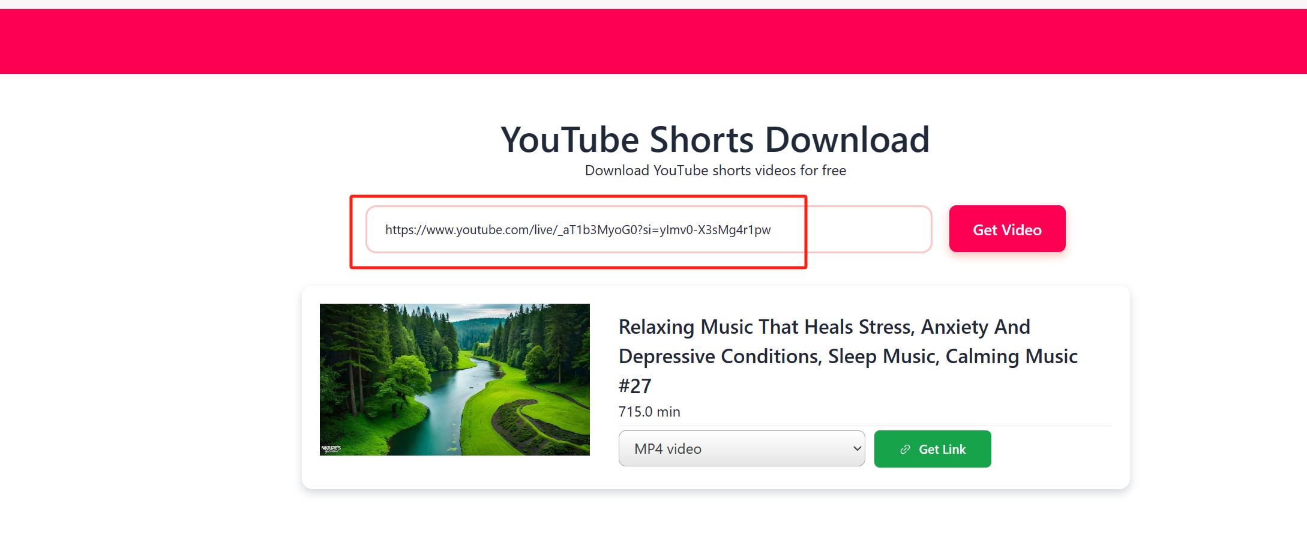Click the YouTube Shorts Download heading

(x=715, y=140)
